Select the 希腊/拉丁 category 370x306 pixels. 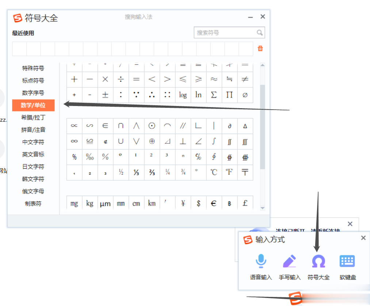coord(33,117)
